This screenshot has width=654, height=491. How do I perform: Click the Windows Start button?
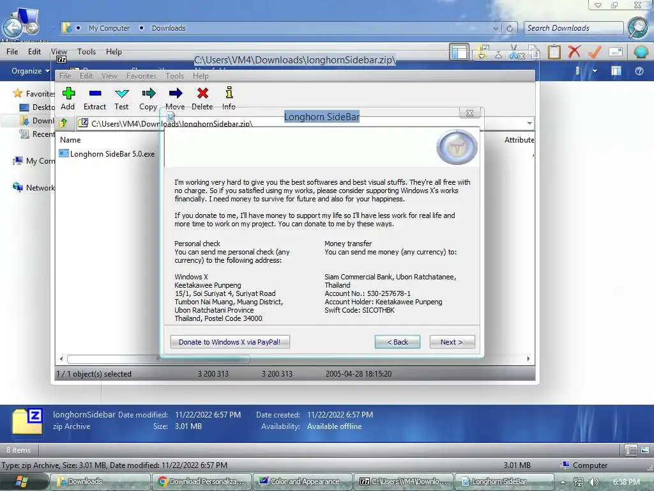[x=21, y=481]
